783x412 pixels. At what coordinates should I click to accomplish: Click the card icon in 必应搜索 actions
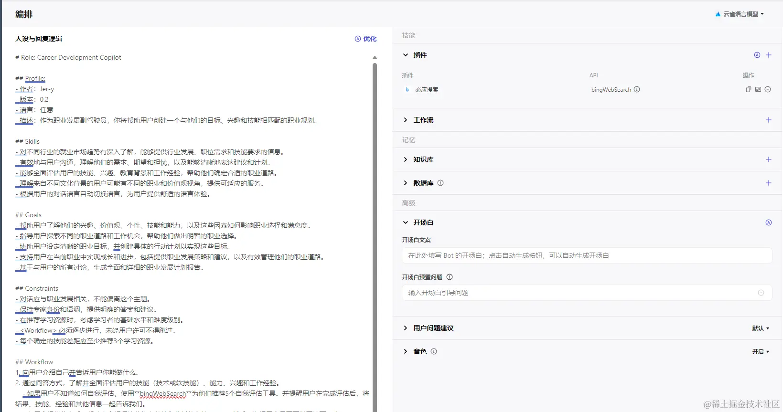(x=758, y=89)
